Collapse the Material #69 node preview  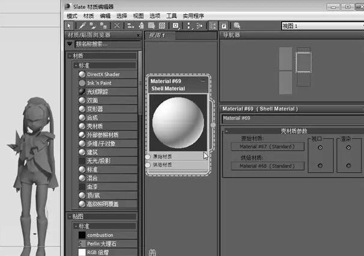(202, 81)
